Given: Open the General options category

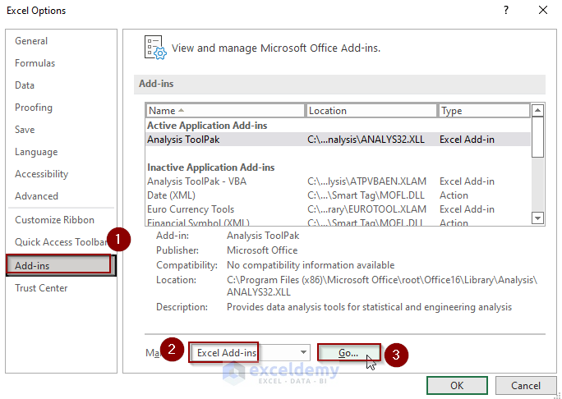Looking at the screenshot, I should (31, 41).
